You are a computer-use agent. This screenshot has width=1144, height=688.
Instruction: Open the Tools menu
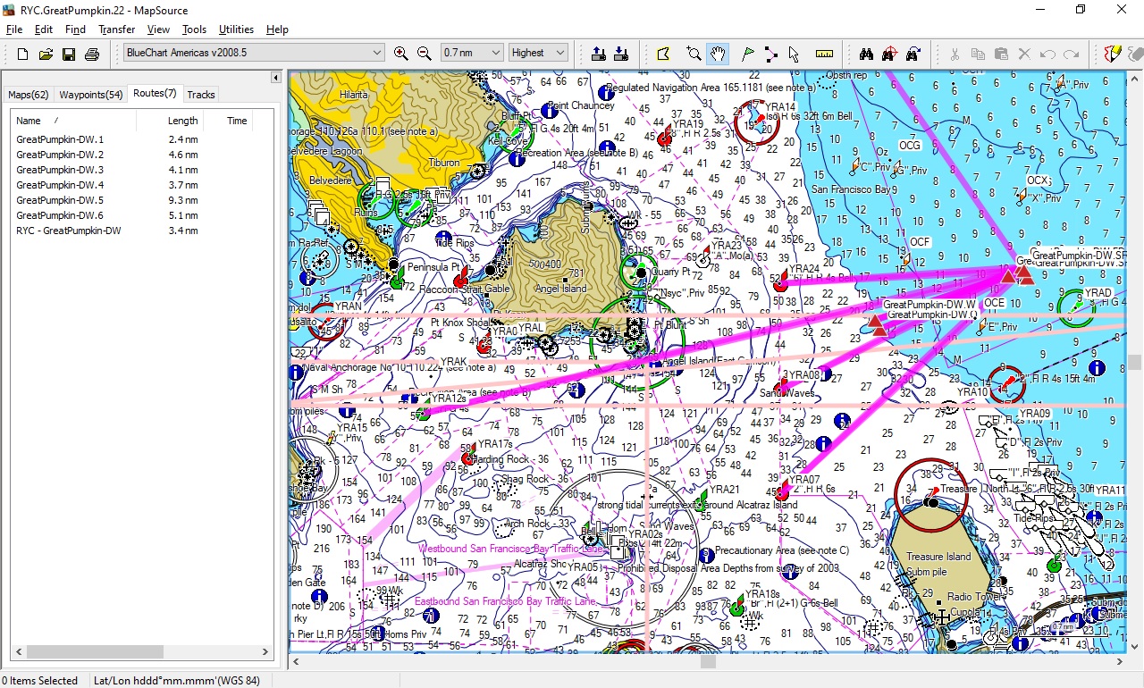click(x=194, y=29)
